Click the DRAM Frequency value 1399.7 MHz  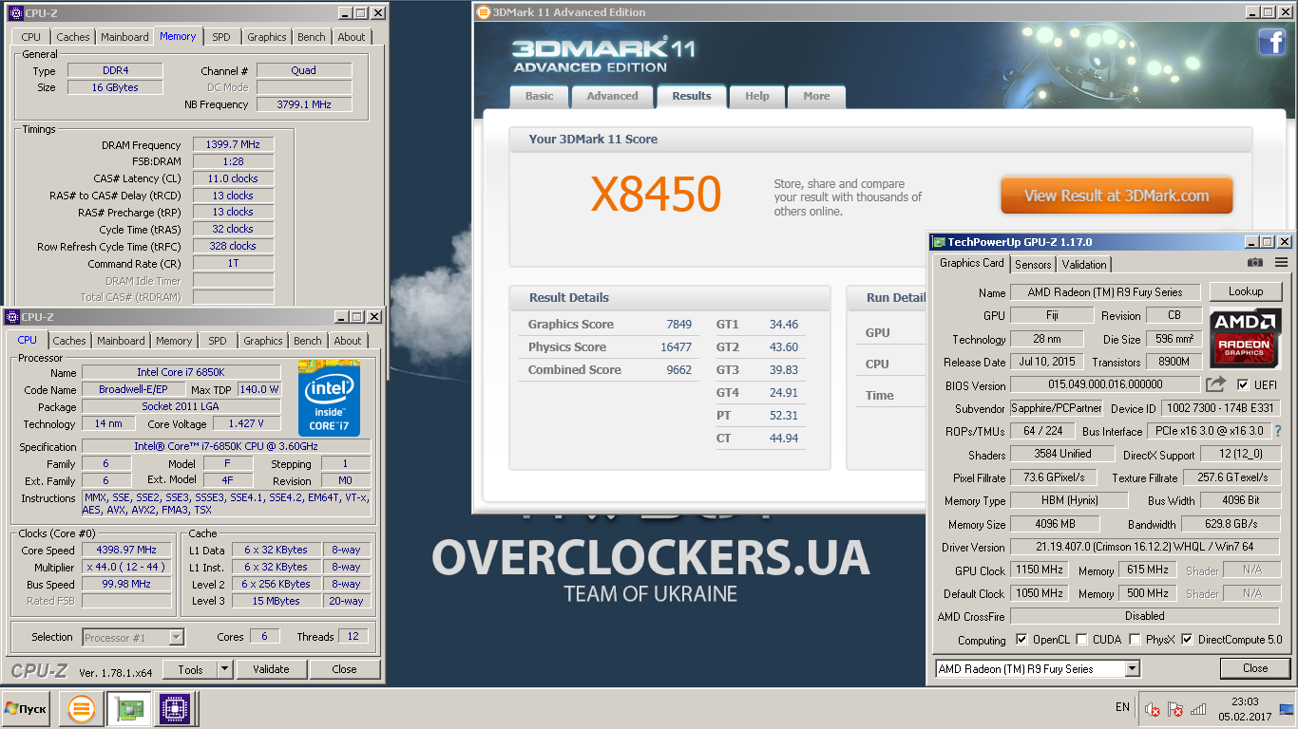click(233, 144)
